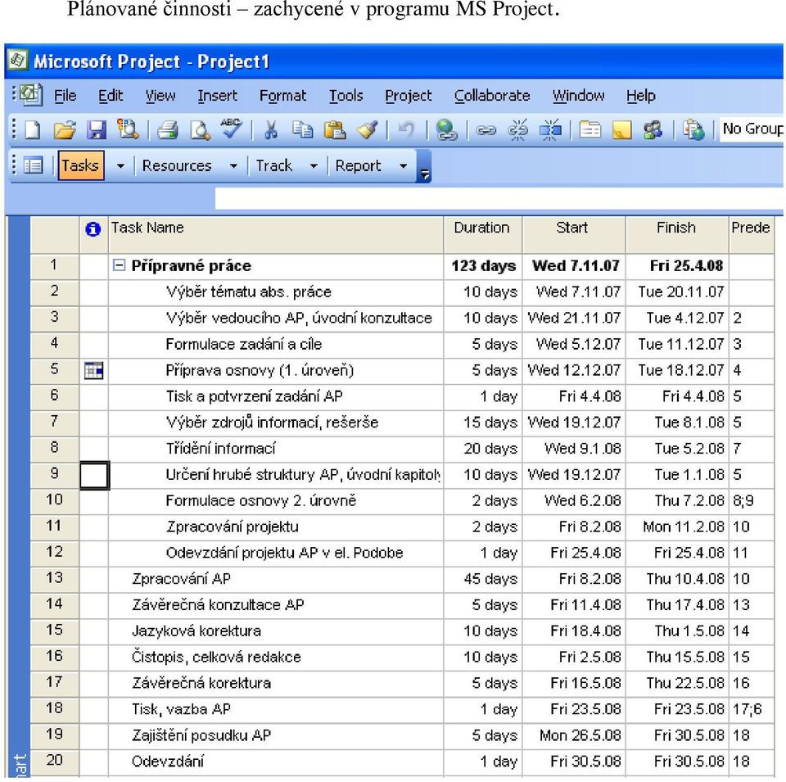Open the Tools menu
The image size is (786, 782).
(346, 95)
